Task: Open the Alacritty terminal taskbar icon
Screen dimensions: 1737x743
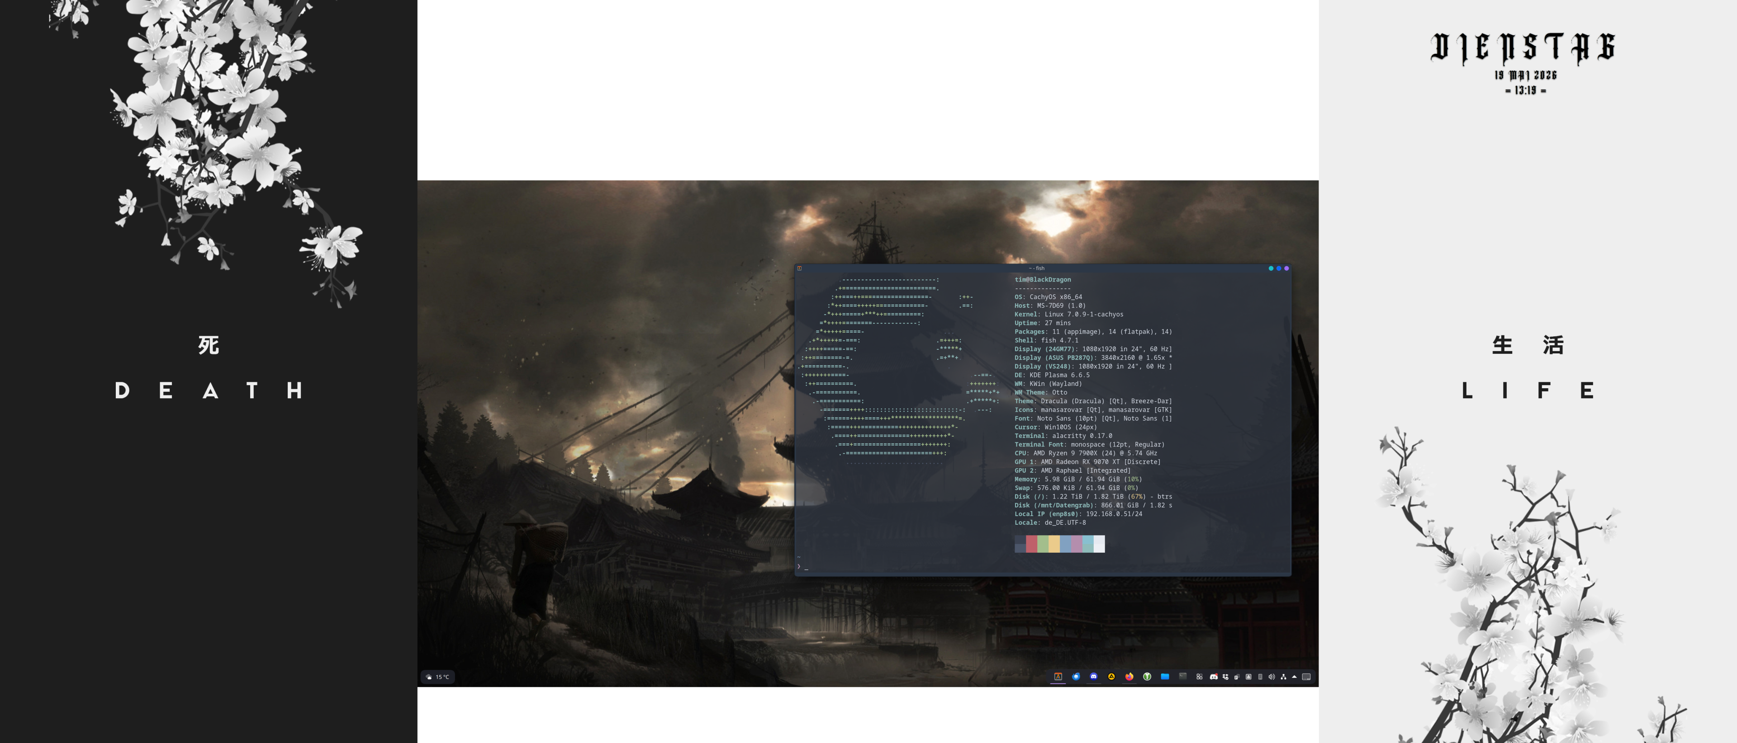Action: (1058, 677)
